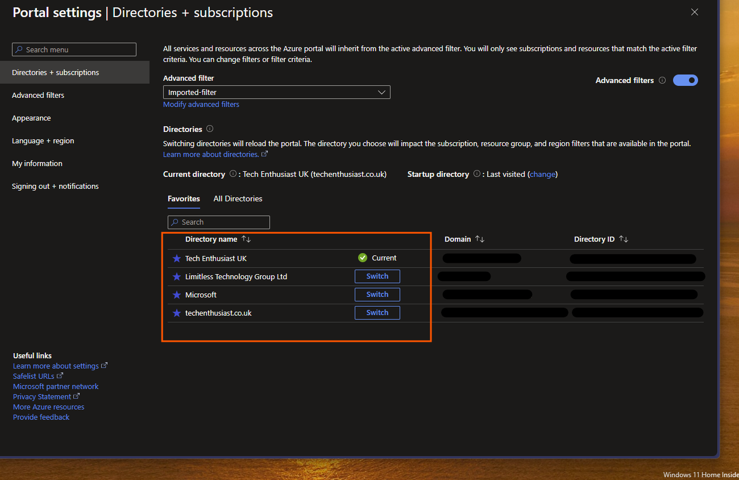Sort by Directory name arrows
The width and height of the screenshot is (739, 480).
coord(246,239)
